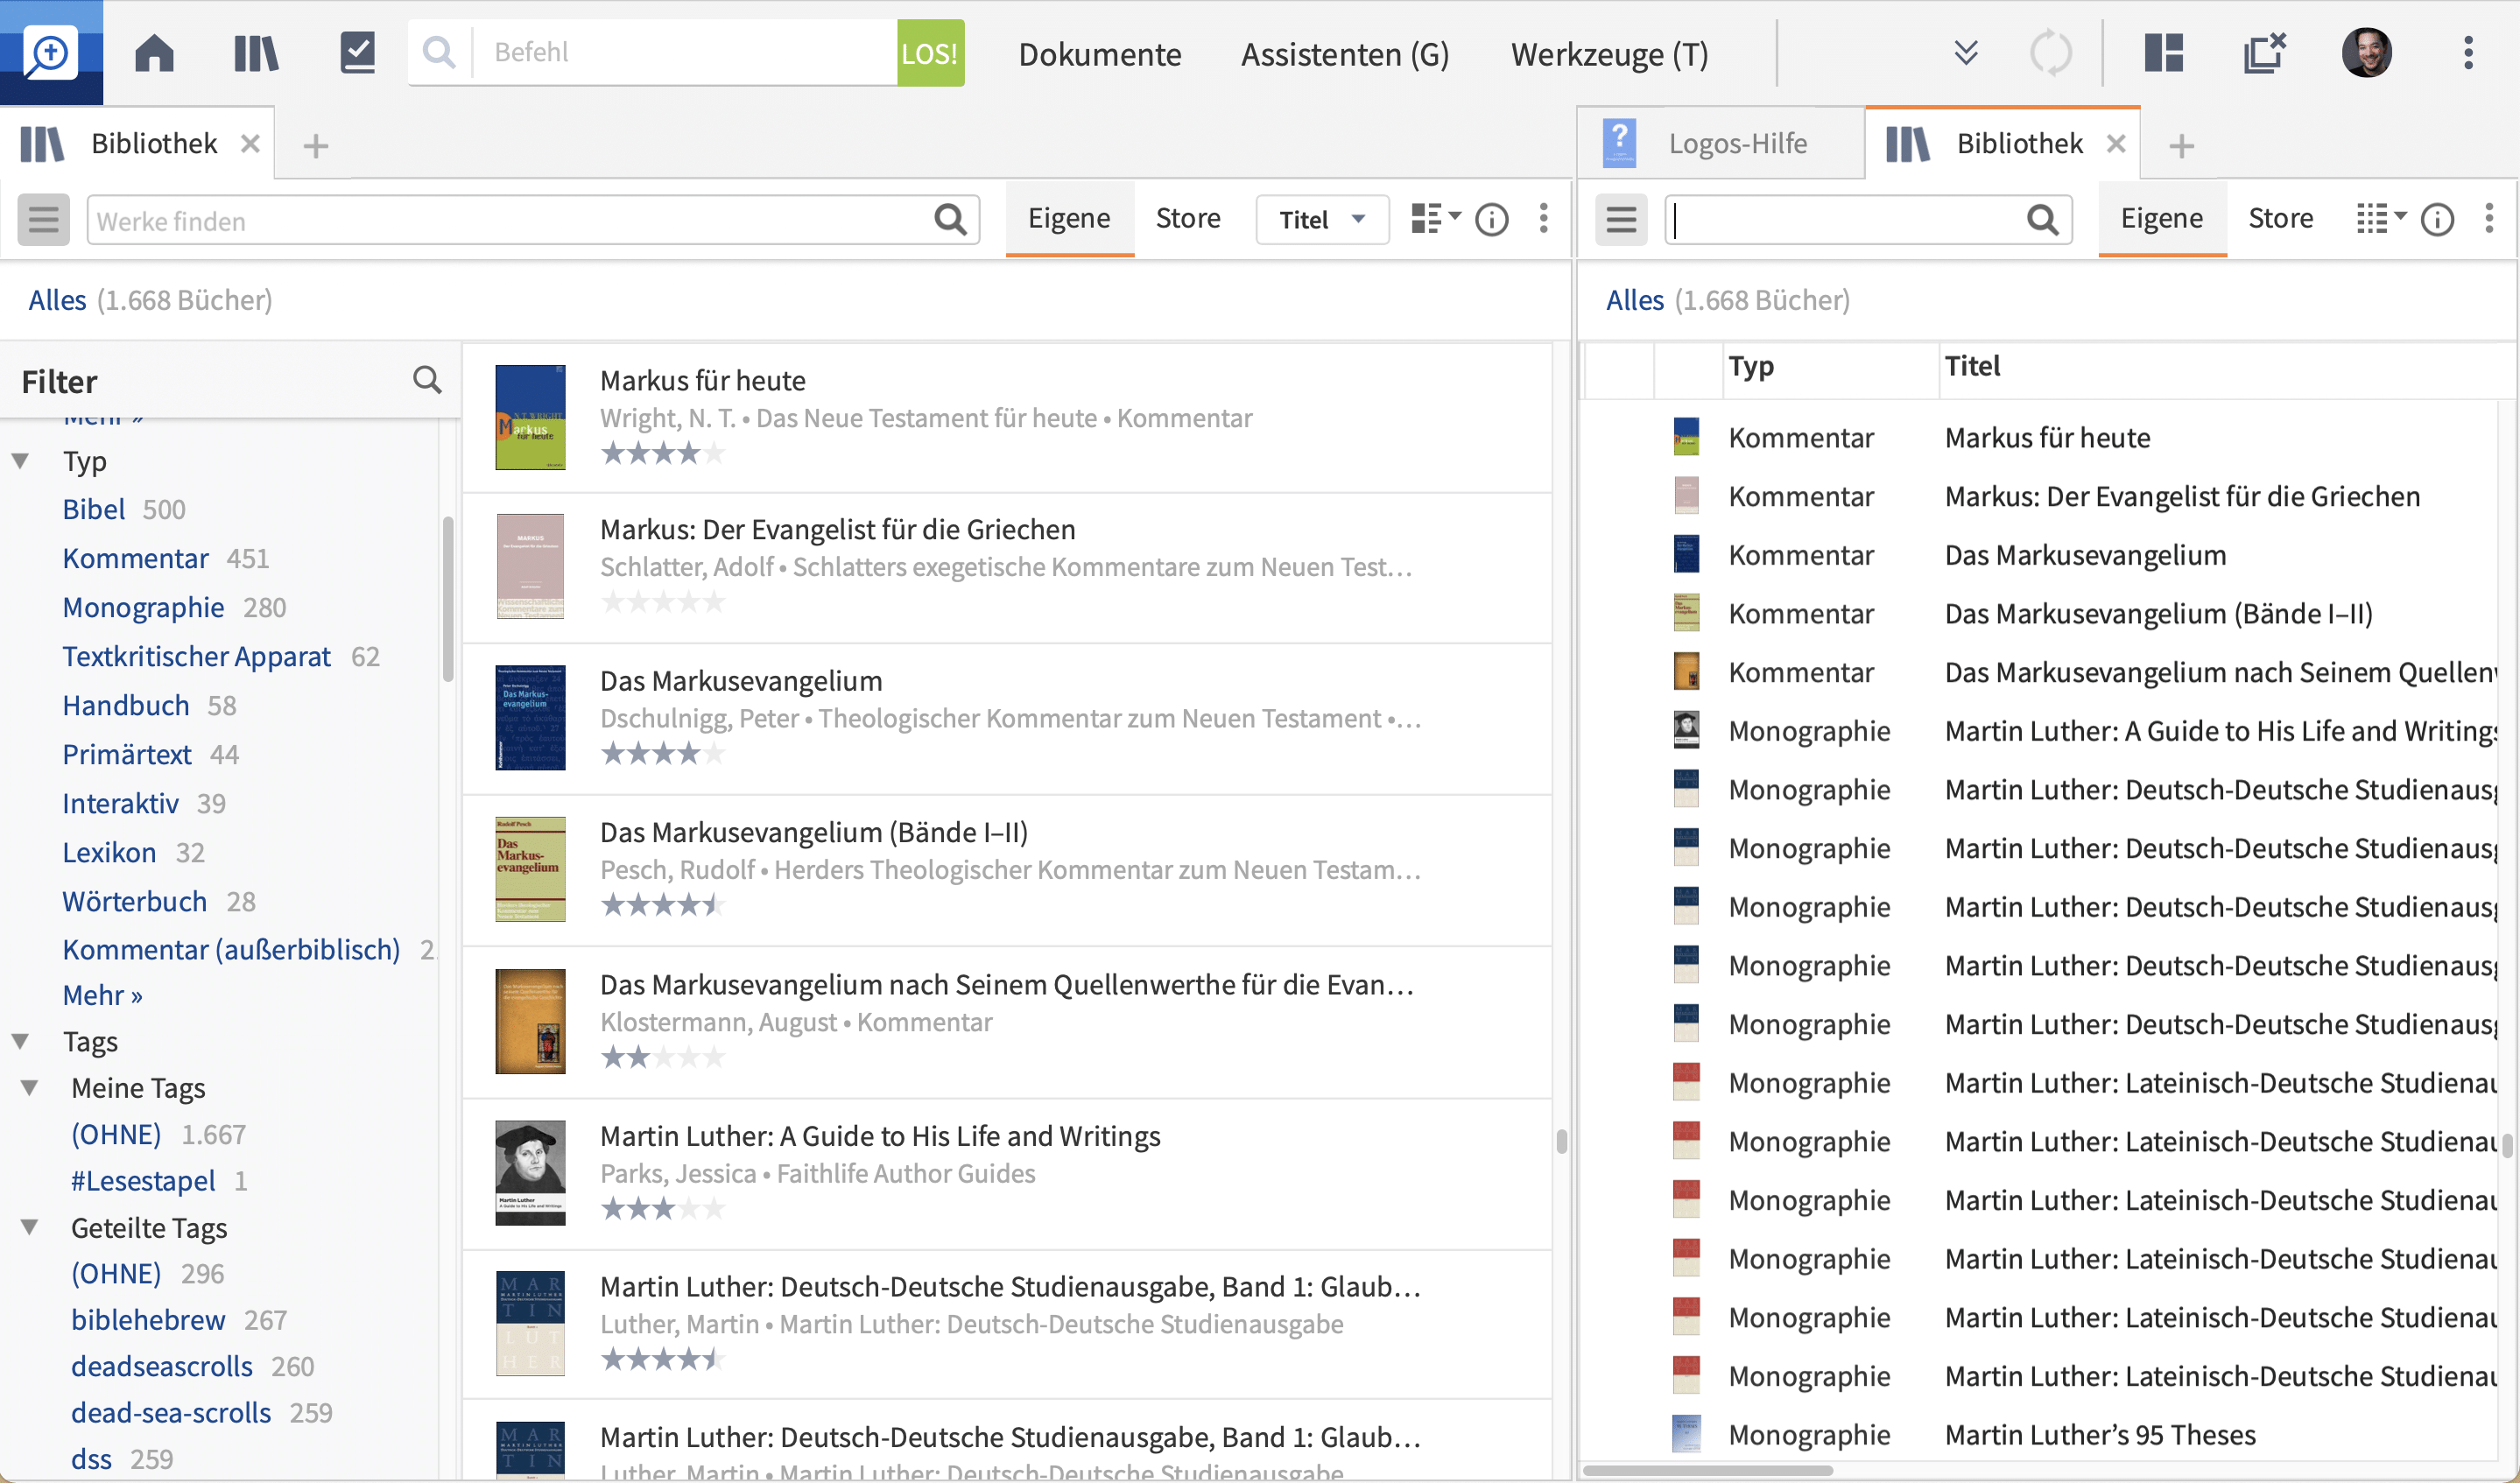Click the magnifier icon beside Befehl field

point(438,52)
